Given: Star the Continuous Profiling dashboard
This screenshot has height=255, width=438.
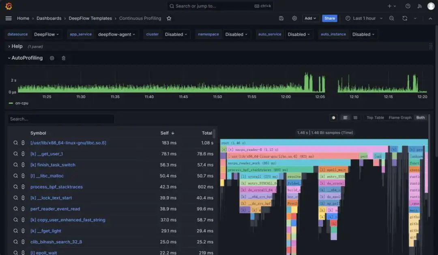Looking at the screenshot, I should coord(169,18).
